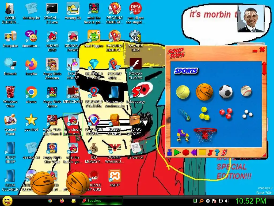Stop with the yellow square button

click(202, 152)
